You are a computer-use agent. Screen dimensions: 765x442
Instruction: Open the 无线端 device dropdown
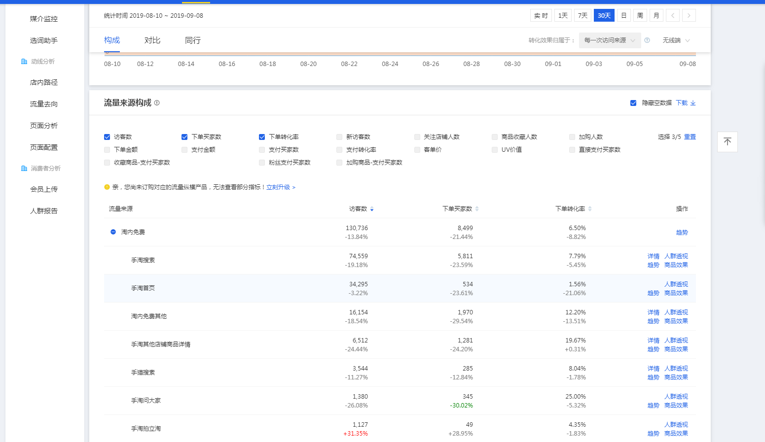click(x=676, y=40)
